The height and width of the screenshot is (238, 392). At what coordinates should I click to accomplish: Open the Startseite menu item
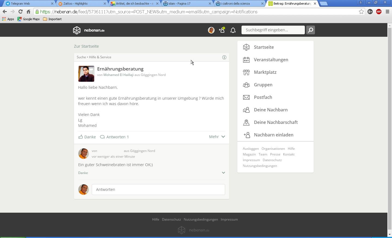[275, 47]
